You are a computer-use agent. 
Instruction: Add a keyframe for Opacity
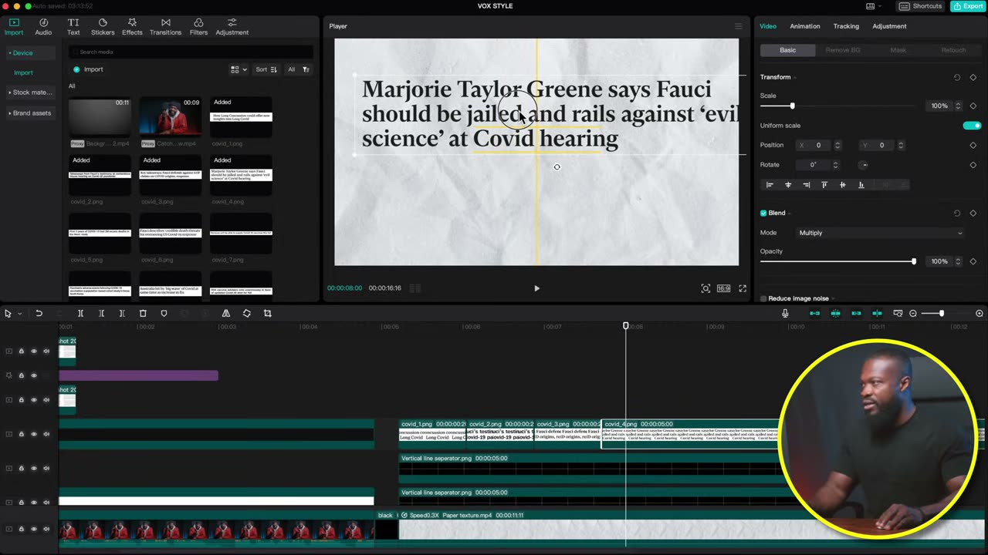(x=973, y=261)
